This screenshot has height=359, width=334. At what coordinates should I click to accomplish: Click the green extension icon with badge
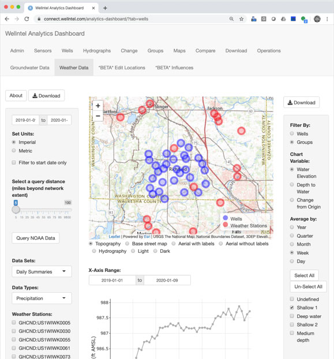304,19
